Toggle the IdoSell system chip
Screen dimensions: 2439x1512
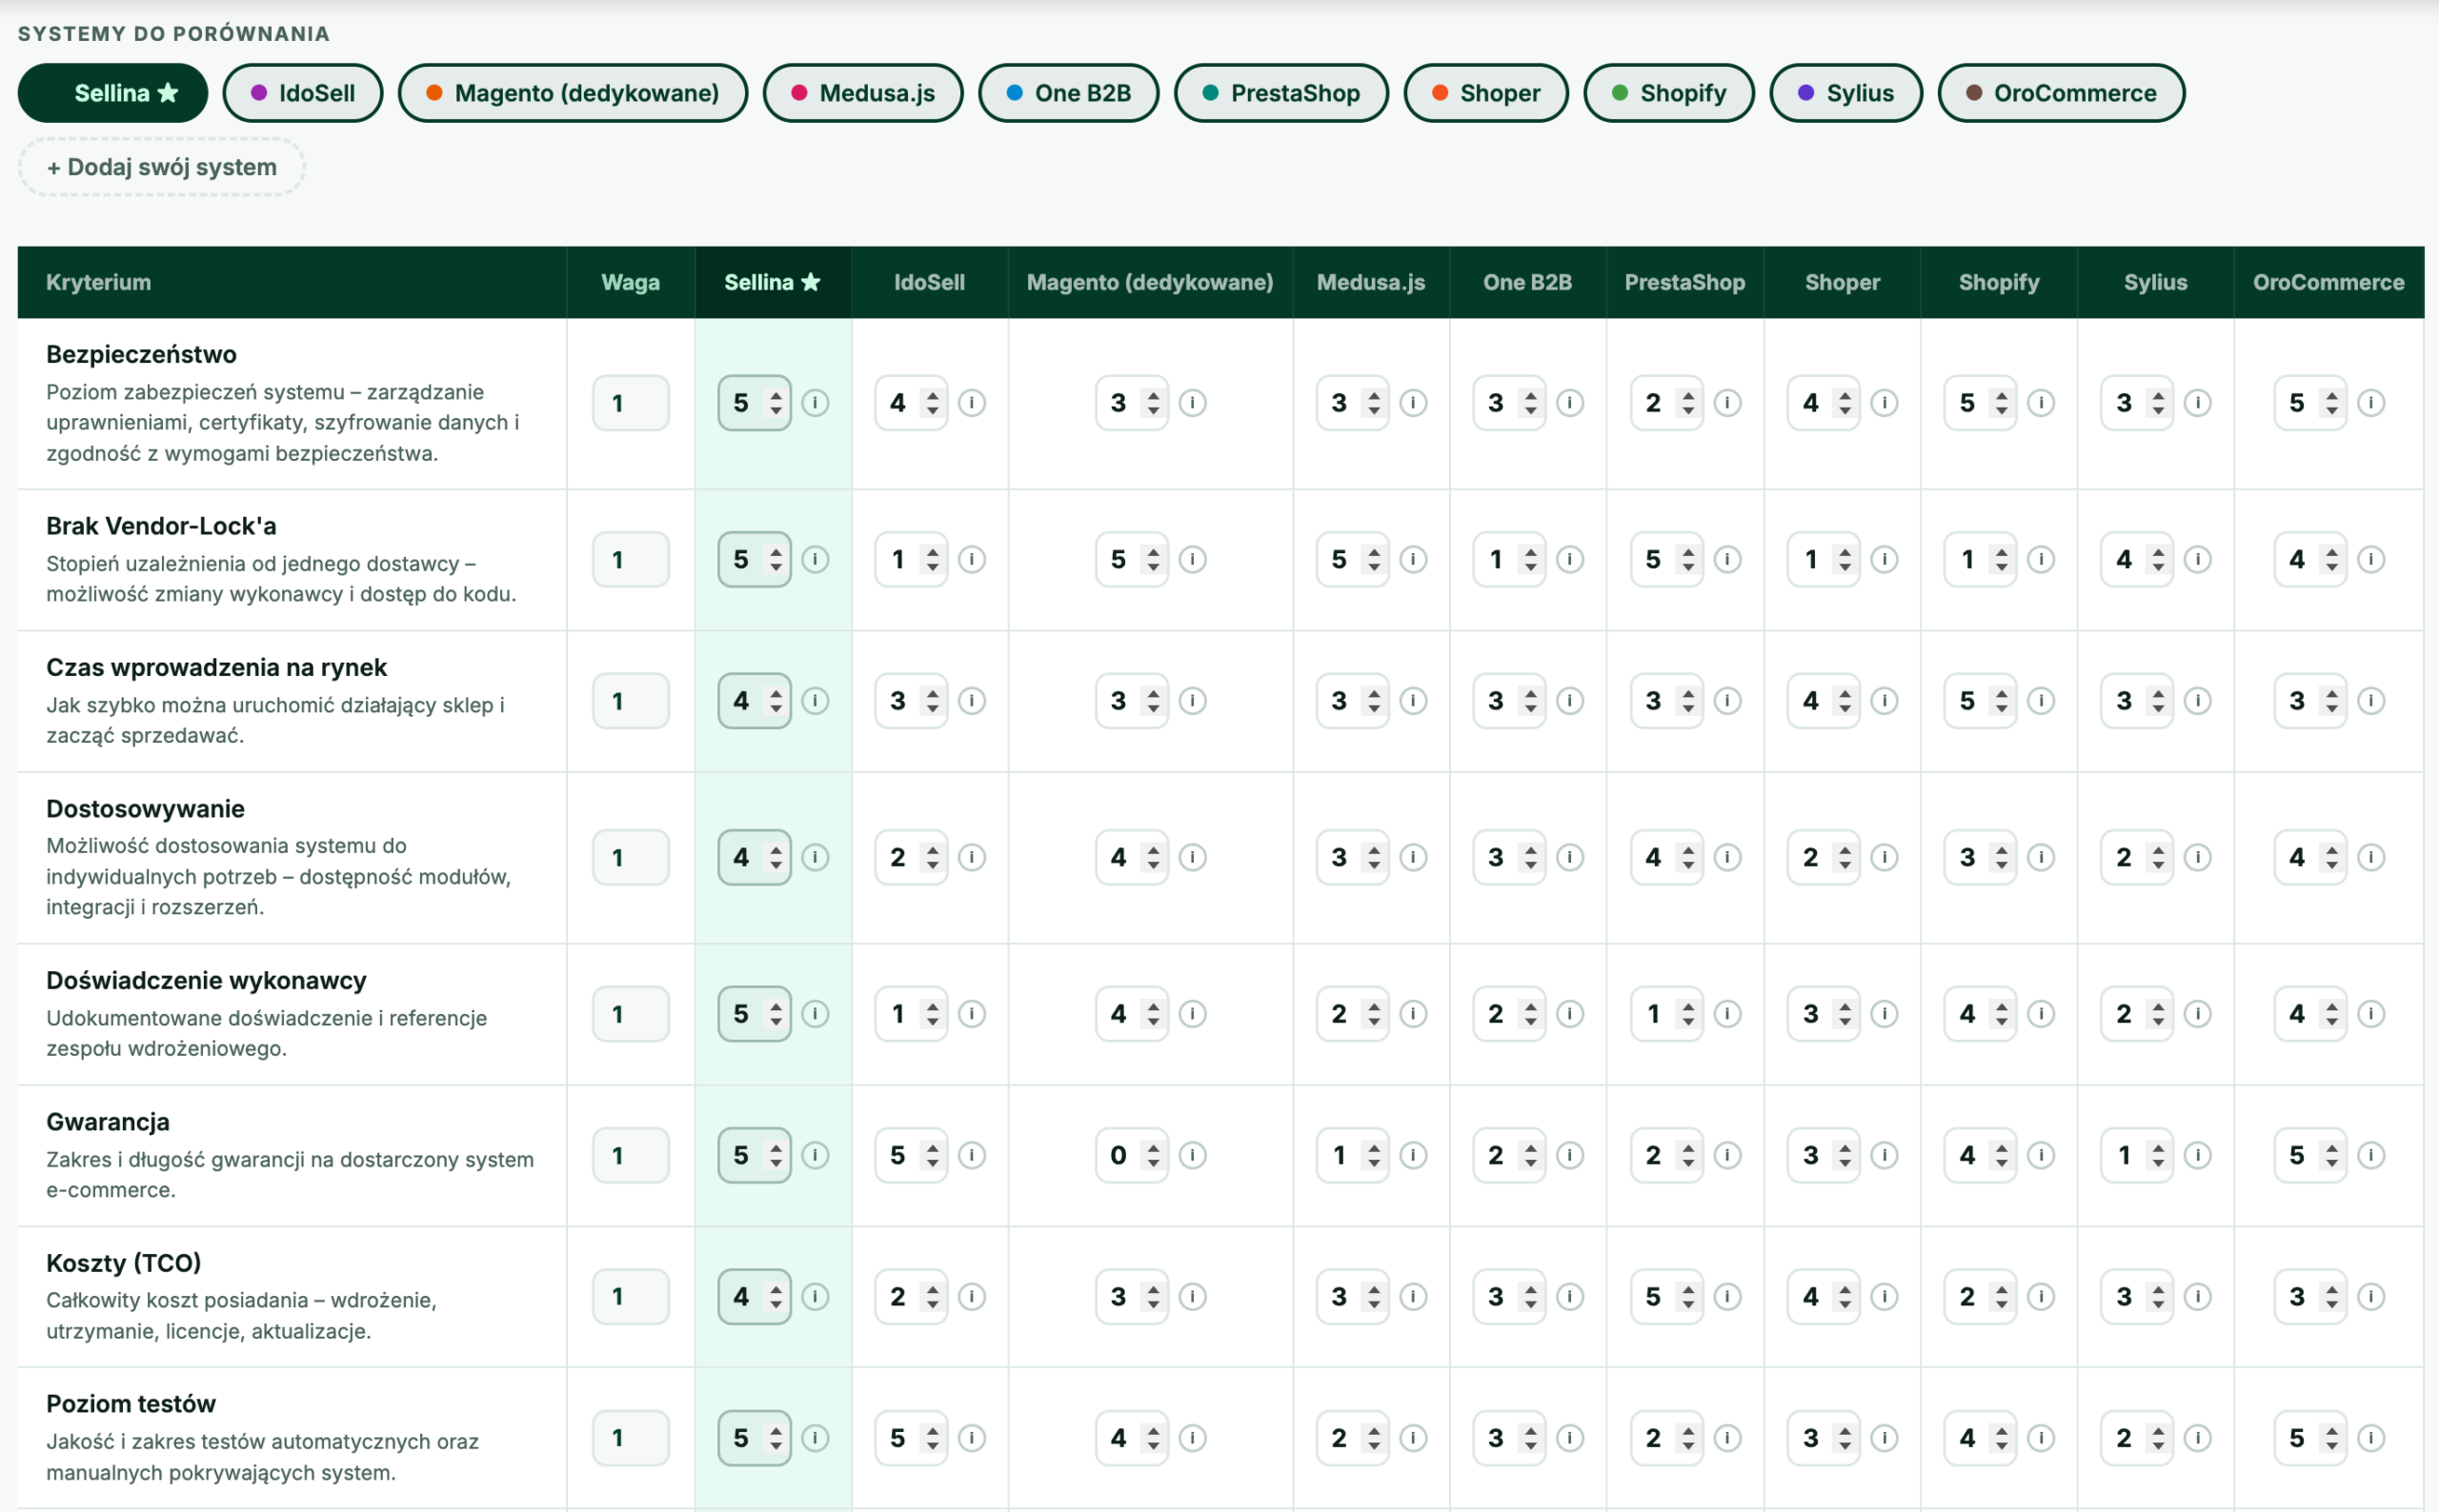coord(303,93)
